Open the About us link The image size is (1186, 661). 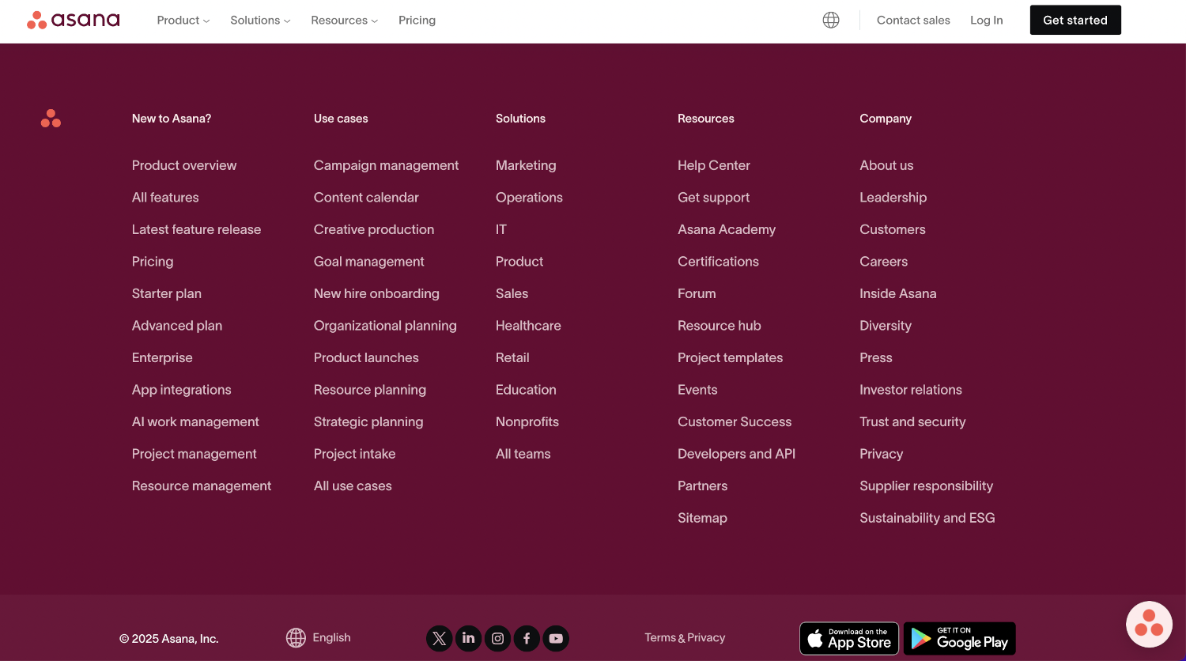click(x=886, y=165)
